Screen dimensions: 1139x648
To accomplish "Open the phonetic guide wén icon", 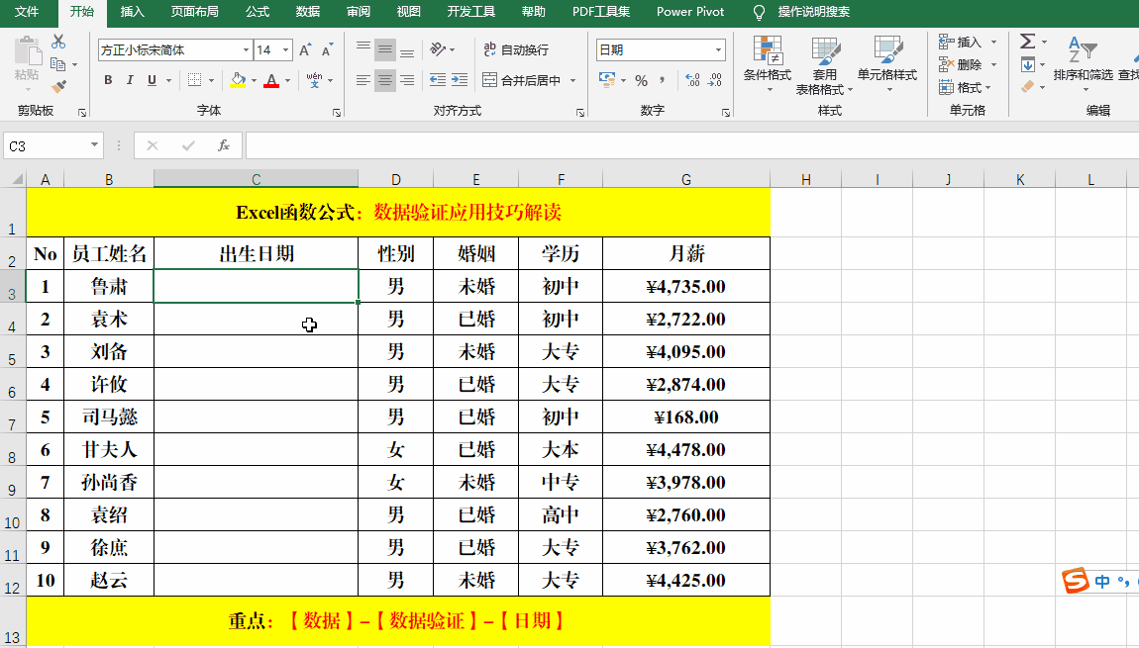I will (x=314, y=80).
